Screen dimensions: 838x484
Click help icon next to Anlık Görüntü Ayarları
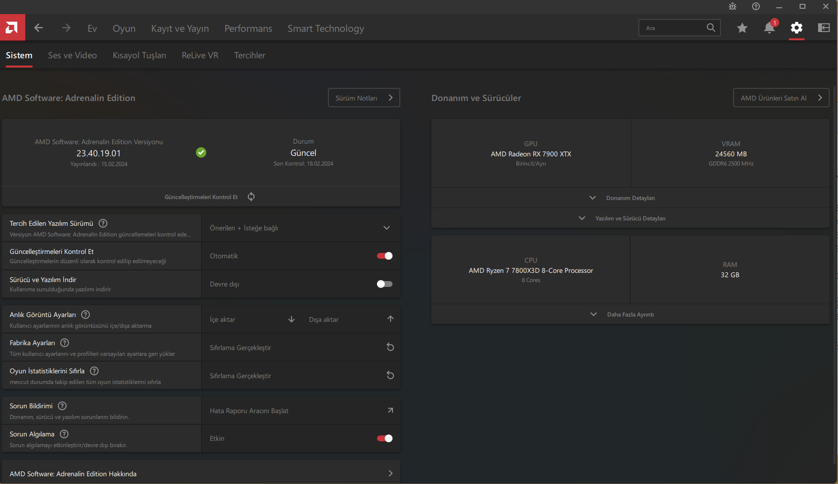pos(86,315)
